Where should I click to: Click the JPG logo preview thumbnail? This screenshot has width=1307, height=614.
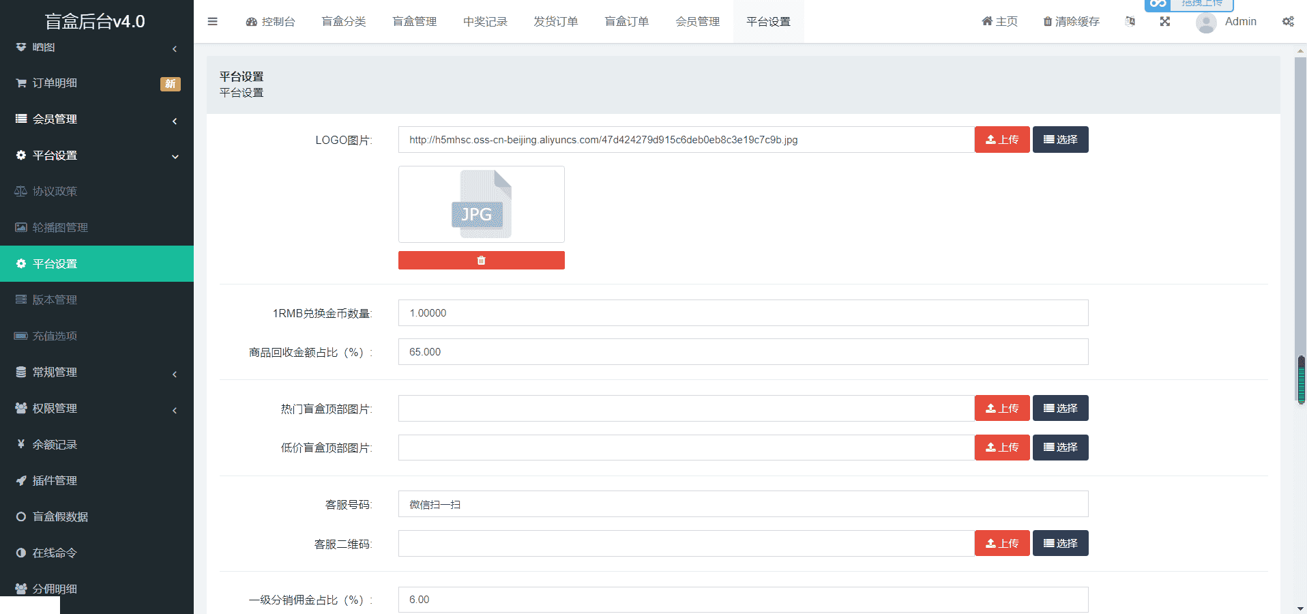(481, 205)
